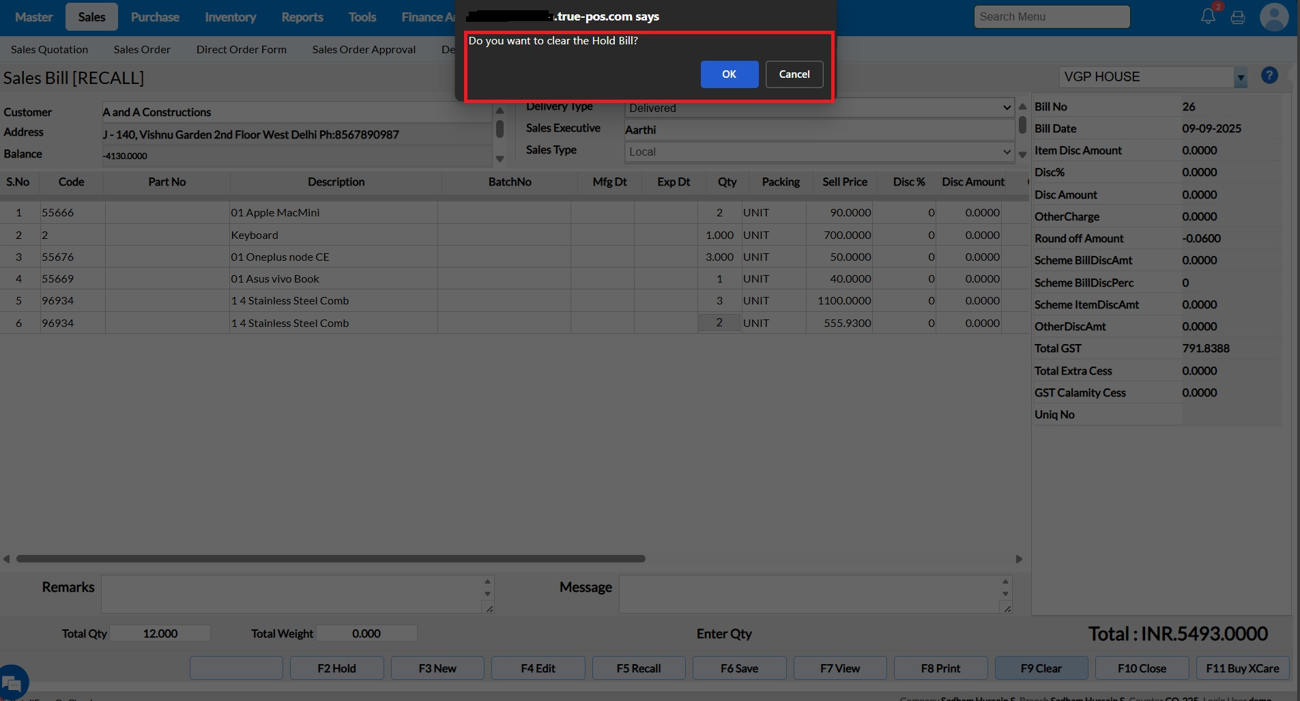This screenshot has height=701, width=1300.
Task: Click up arrow of customer panel scrollbar
Action: 500,111
